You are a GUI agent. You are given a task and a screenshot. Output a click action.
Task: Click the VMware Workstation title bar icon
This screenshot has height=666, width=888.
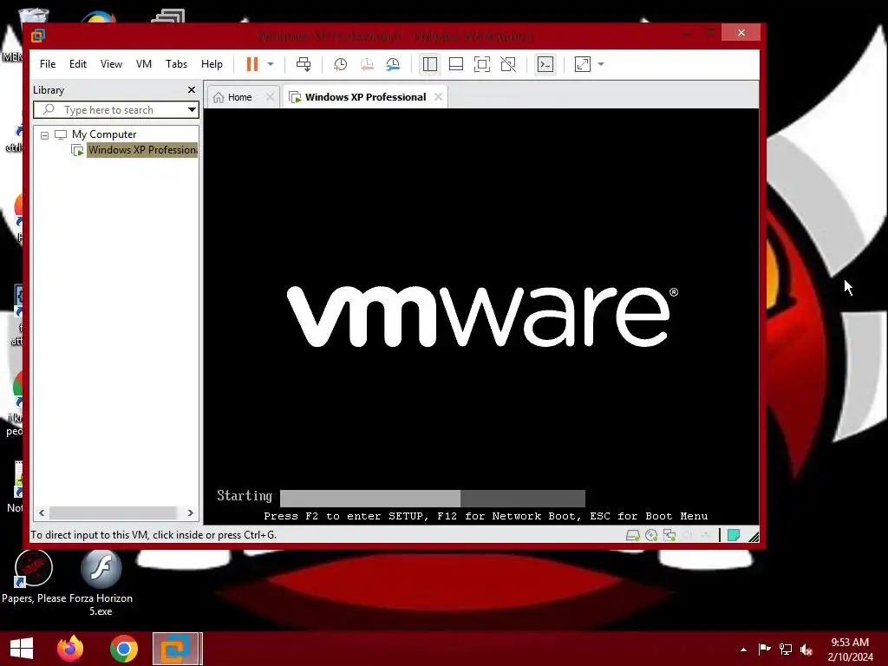[x=38, y=36]
